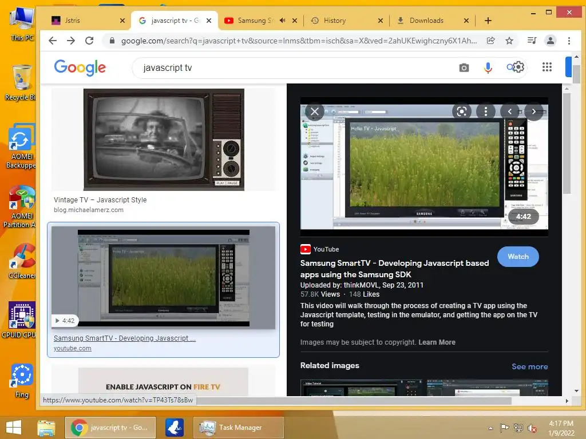This screenshot has height=439, width=586.
Task: Open the Chrome three-dot menu
Action: tap(569, 41)
